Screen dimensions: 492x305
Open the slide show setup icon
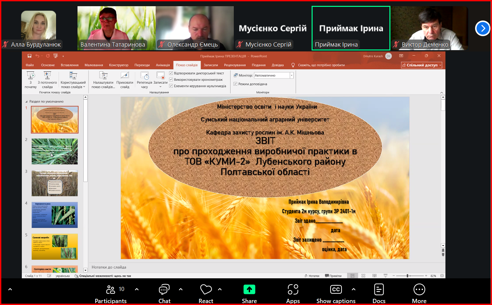(103, 76)
